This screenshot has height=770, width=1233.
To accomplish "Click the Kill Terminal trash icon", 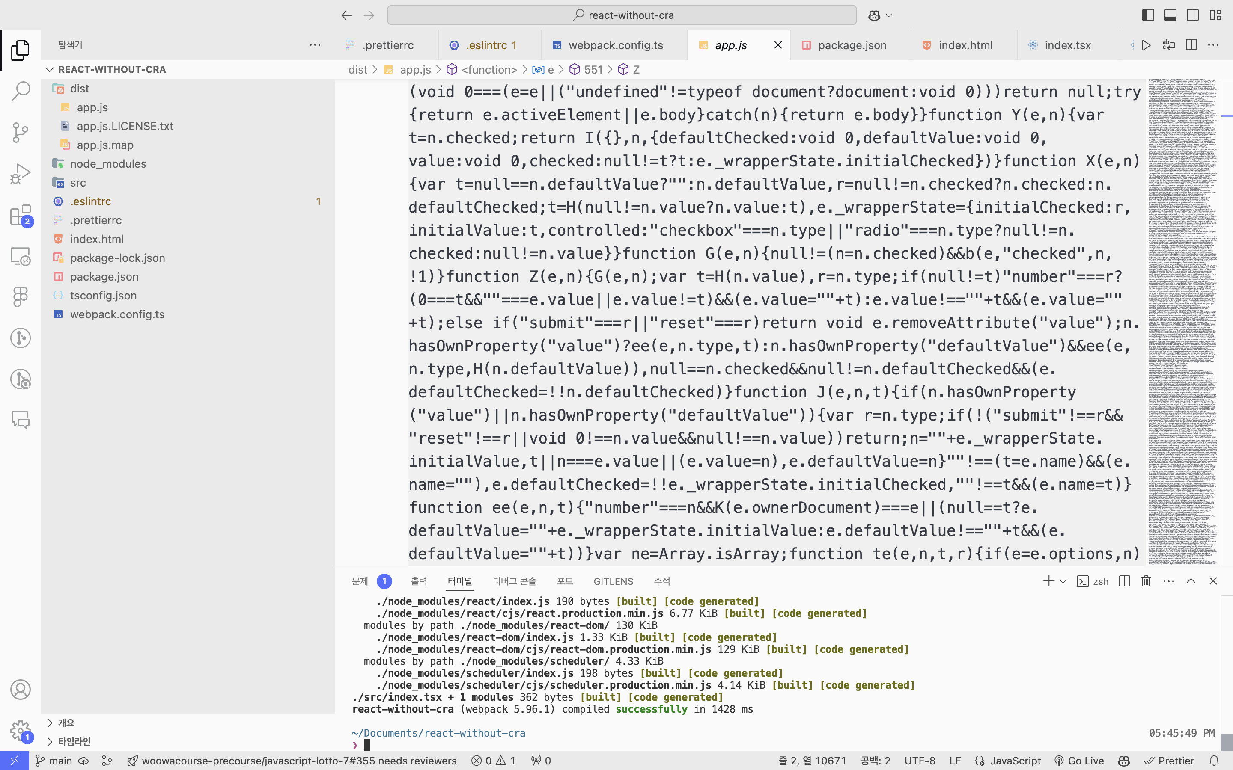I will [x=1146, y=581].
